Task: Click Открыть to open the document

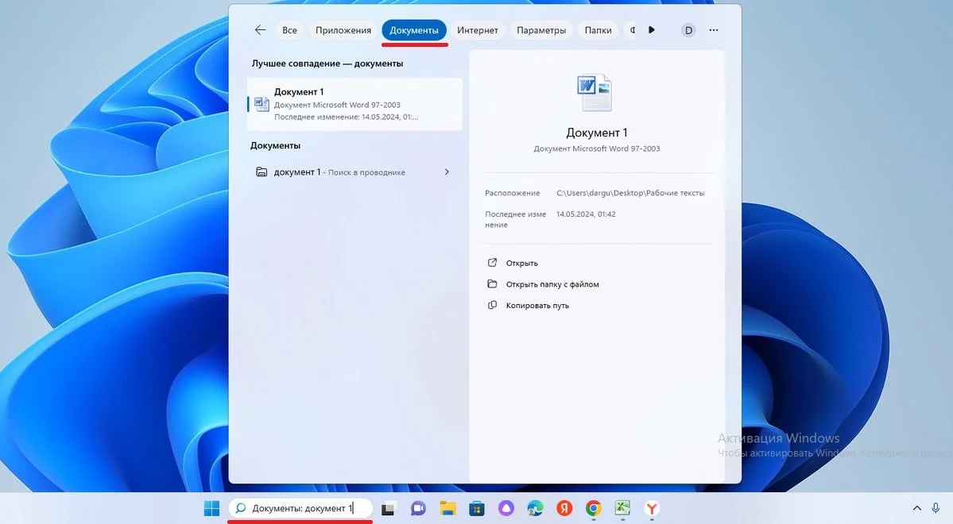Action: (x=521, y=263)
